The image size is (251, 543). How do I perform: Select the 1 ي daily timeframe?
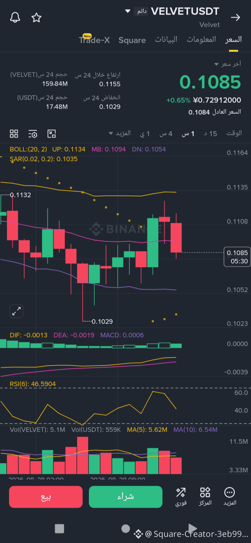[145, 134]
